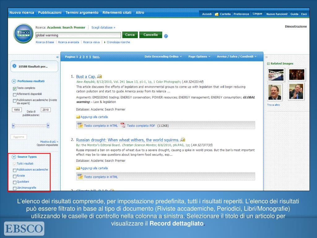Viewport: 317px width, 238px height.
Task: Open the Altro menu
Action: [140, 12]
